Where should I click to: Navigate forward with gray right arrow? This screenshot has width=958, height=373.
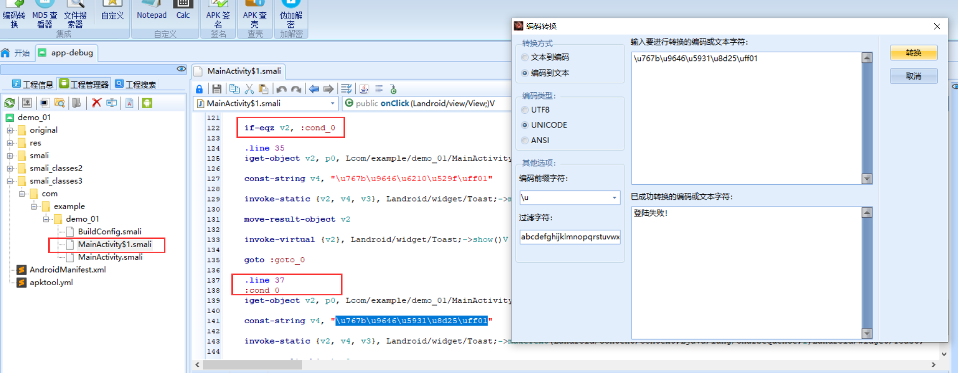point(329,89)
